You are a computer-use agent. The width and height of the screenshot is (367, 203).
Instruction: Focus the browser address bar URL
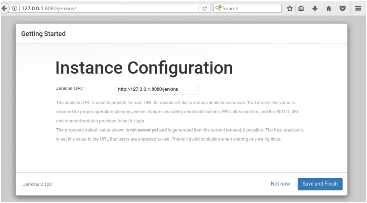pyautogui.click(x=110, y=8)
